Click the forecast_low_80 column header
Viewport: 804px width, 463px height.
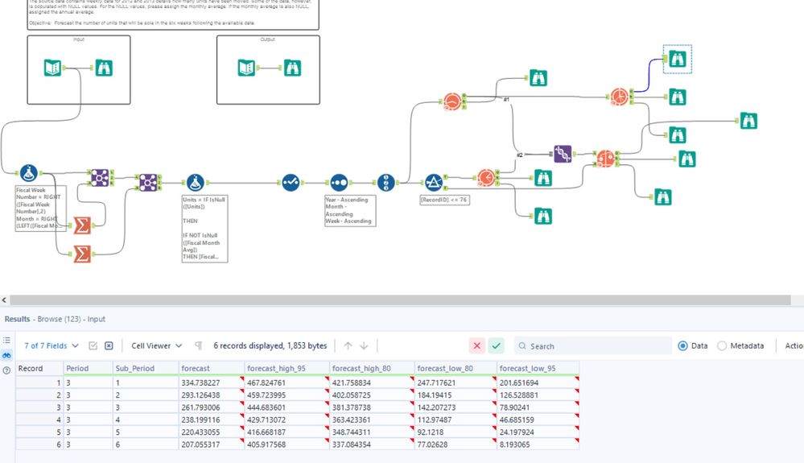click(x=456, y=368)
